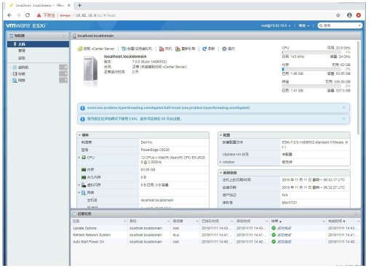371x268 pixels.
Task: Open the Help dropdown menu
Action: point(304,25)
